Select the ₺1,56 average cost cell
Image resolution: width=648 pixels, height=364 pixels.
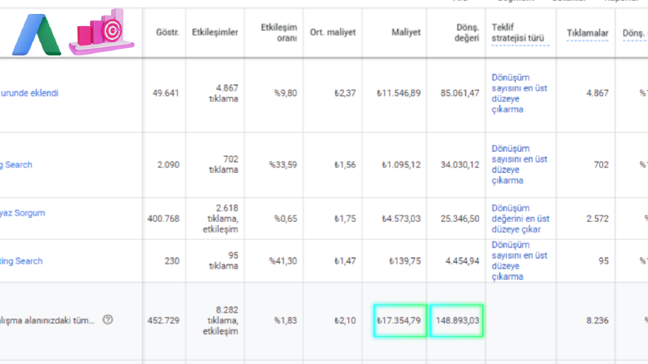(345, 165)
